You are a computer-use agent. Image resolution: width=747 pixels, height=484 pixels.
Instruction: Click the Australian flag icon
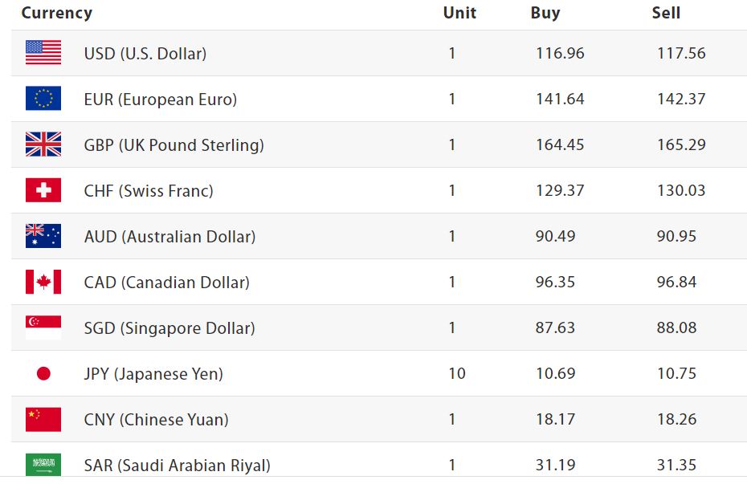(x=43, y=236)
